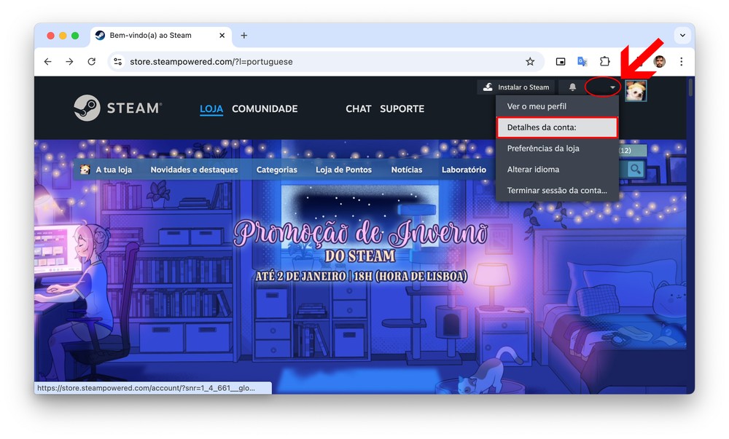The height and width of the screenshot is (439, 729).
Task: Click the Google Translate icon
Action: (582, 62)
